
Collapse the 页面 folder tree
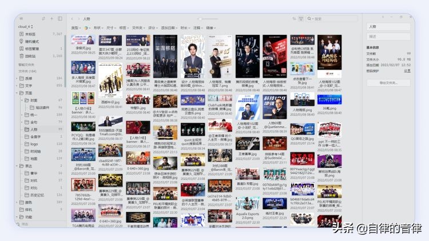point(17,93)
